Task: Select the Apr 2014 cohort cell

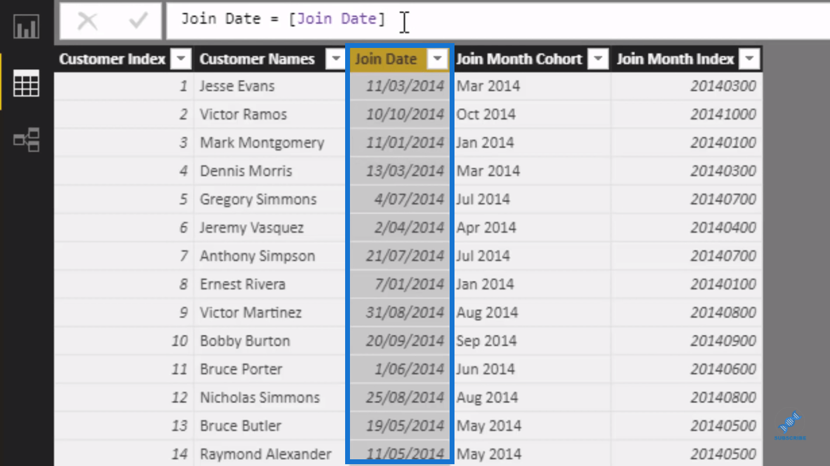Action: coord(531,228)
